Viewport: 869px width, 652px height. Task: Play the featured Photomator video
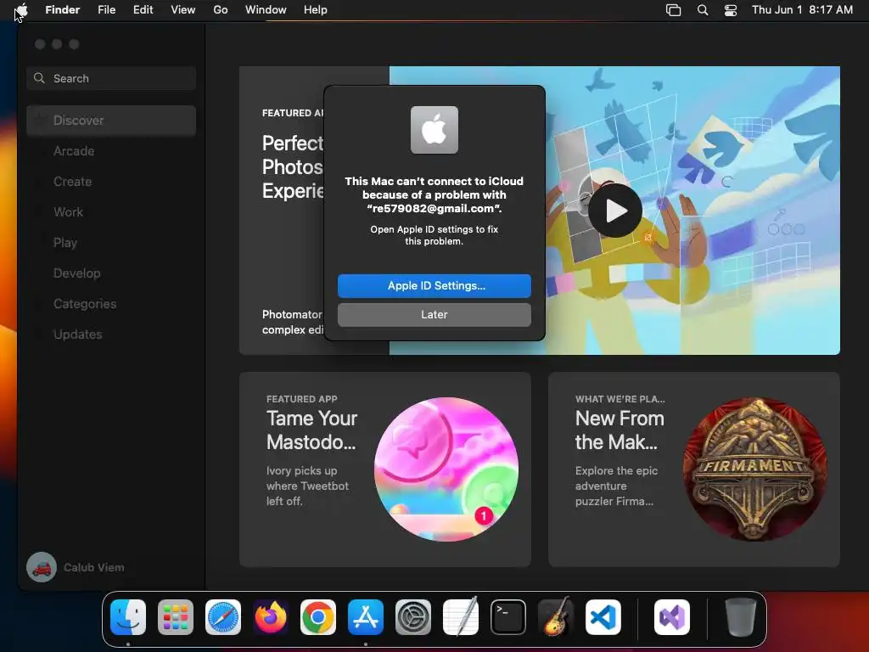pyautogui.click(x=615, y=211)
